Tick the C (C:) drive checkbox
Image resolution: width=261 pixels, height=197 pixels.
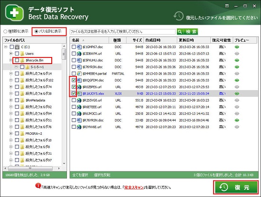tap(12, 47)
